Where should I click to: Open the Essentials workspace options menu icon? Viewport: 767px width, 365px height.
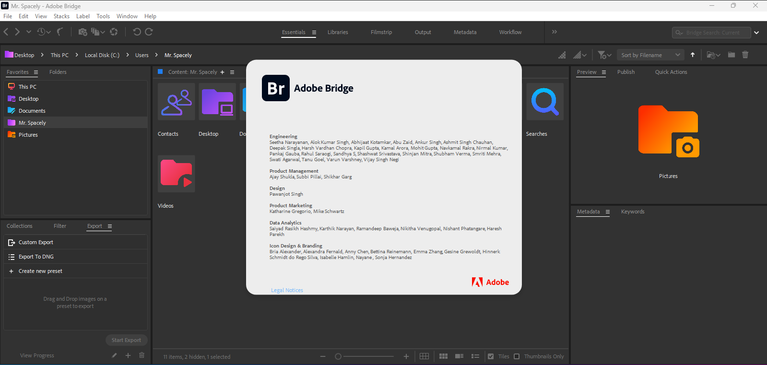[x=314, y=33]
